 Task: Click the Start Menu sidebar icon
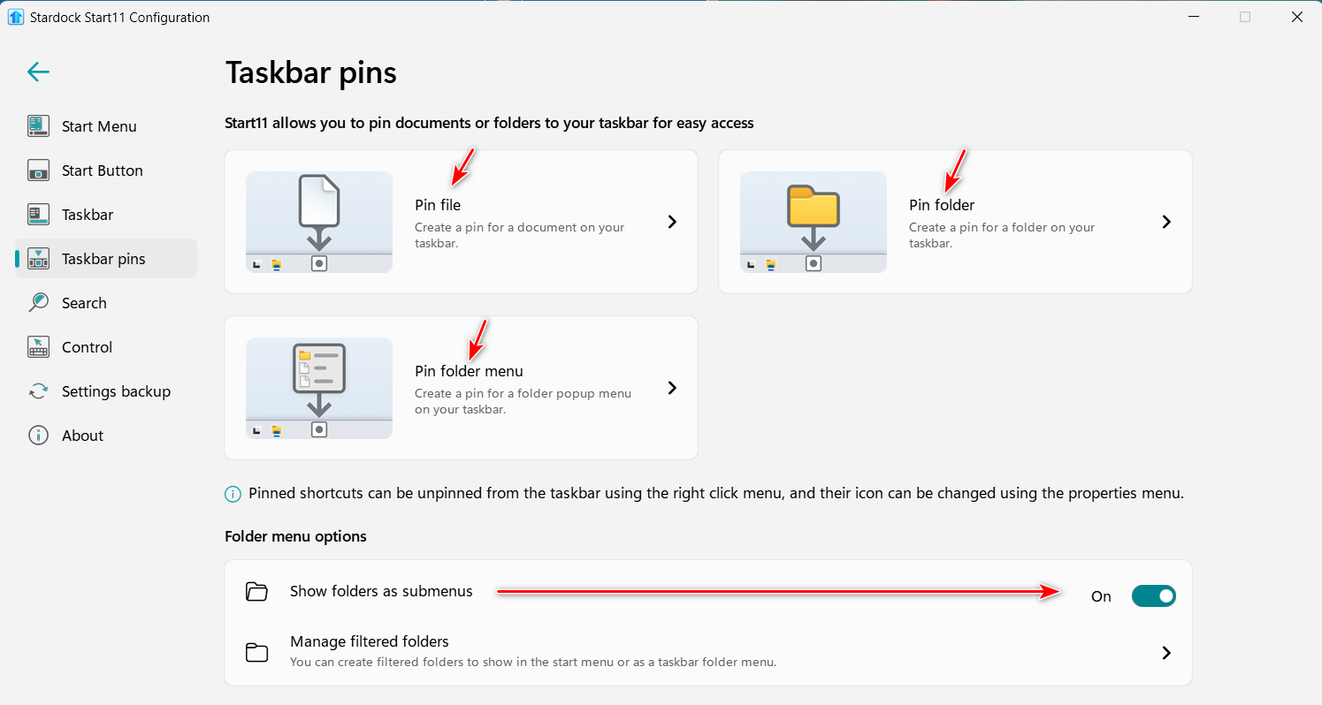coord(38,126)
